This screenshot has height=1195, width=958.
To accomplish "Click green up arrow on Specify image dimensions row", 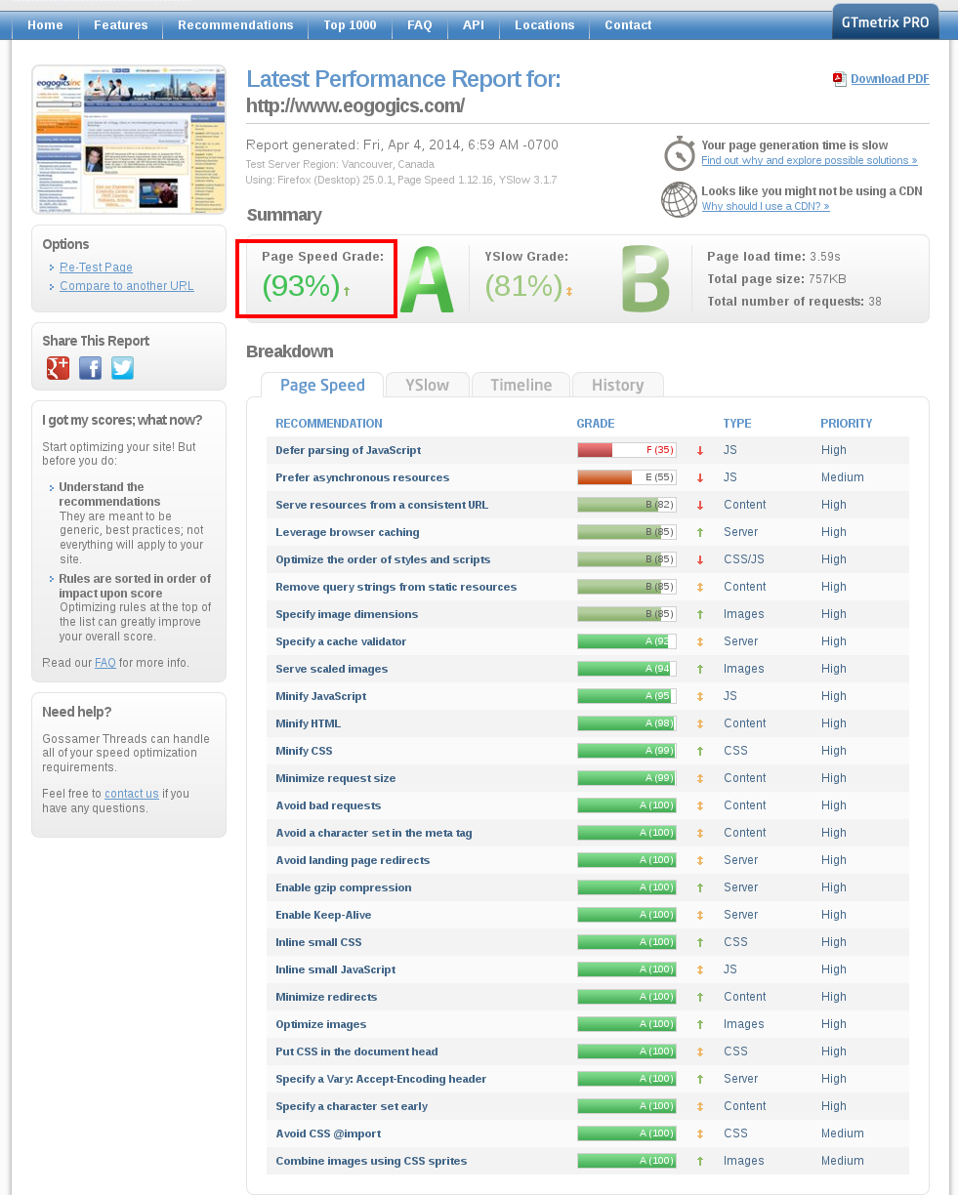I will [x=700, y=615].
